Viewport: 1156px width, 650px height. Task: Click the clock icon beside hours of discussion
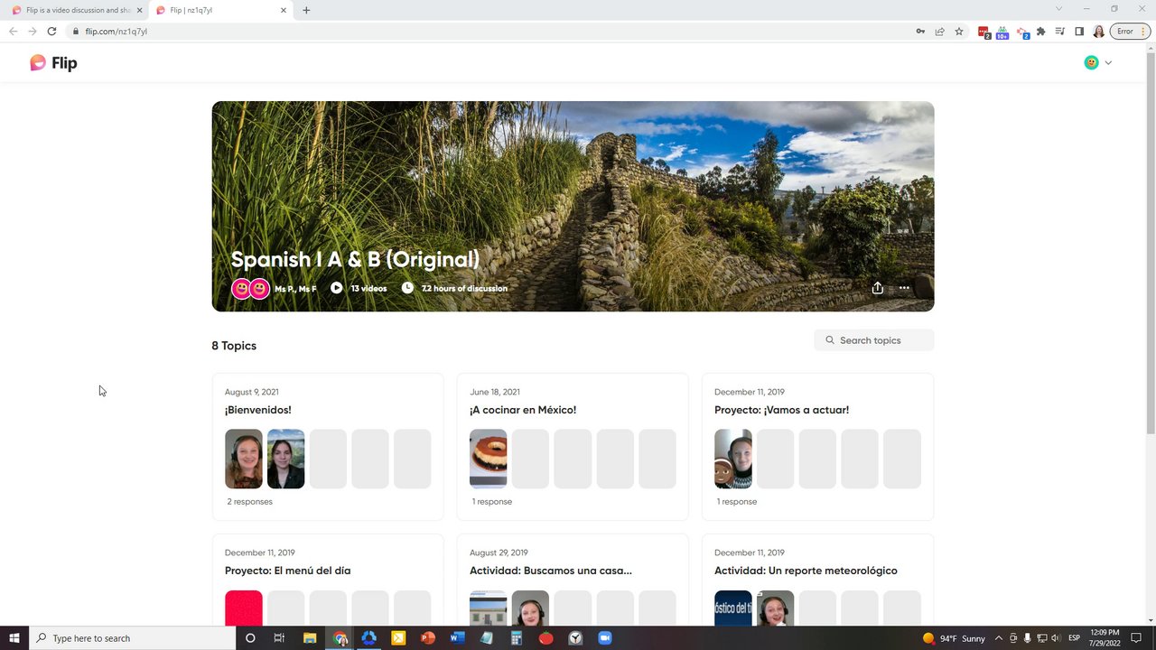[407, 288]
